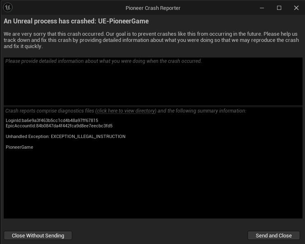Click the blank area below PioneerGame in summary
The width and height of the screenshot is (305, 244).
[x=153, y=185]
